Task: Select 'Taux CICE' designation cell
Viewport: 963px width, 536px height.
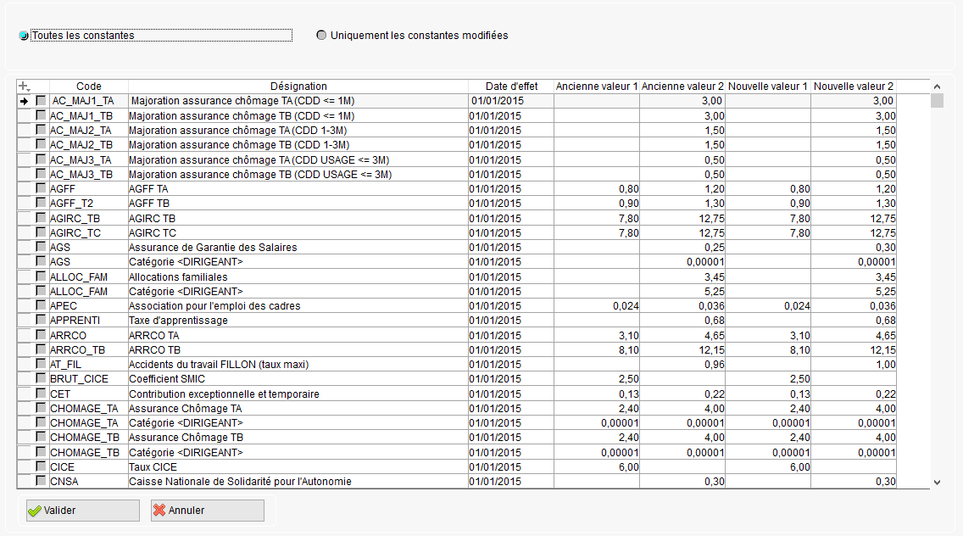Action: pyautogui.click(x=298, y=466)
